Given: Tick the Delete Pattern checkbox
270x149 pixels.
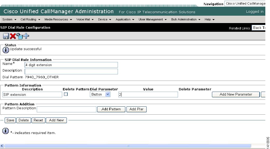Looking at the screenshot, I should [66, 94].
